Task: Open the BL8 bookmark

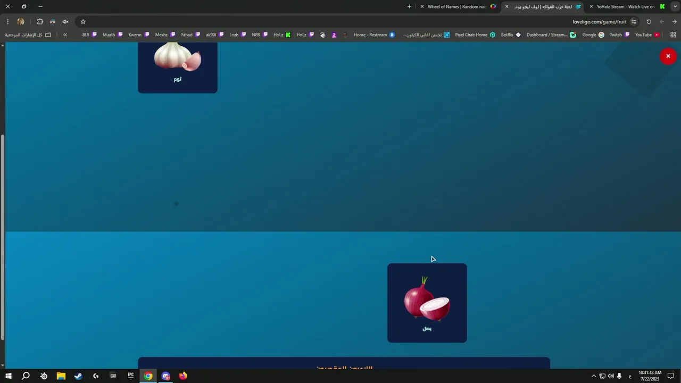Action: 89,35
